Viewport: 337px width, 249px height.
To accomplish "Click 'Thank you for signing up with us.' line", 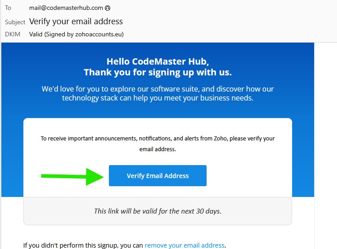I will point(158,72).
